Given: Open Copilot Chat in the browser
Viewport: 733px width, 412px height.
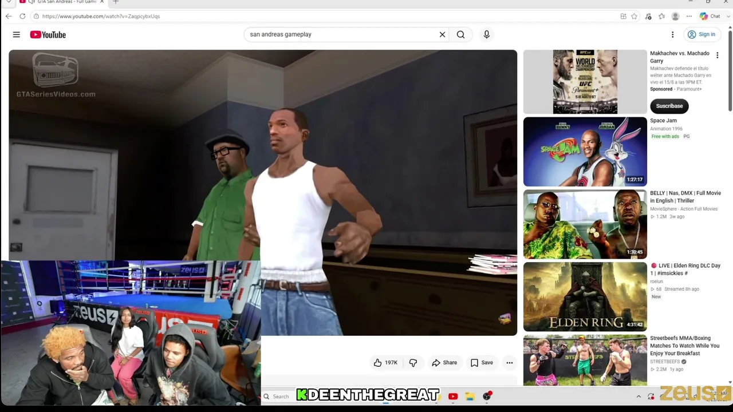Looking at the screenshot, I should (710, 16).
